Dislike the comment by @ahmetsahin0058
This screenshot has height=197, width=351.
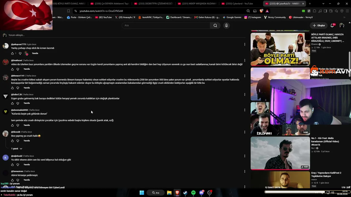pyautogui.click(x=18, y=125)
